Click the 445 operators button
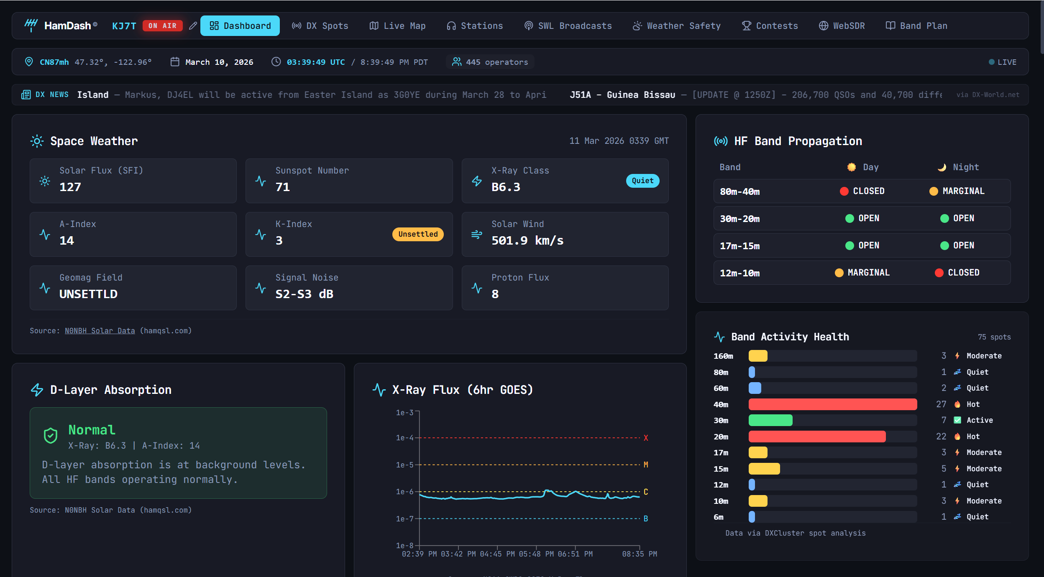 [490, 62]
